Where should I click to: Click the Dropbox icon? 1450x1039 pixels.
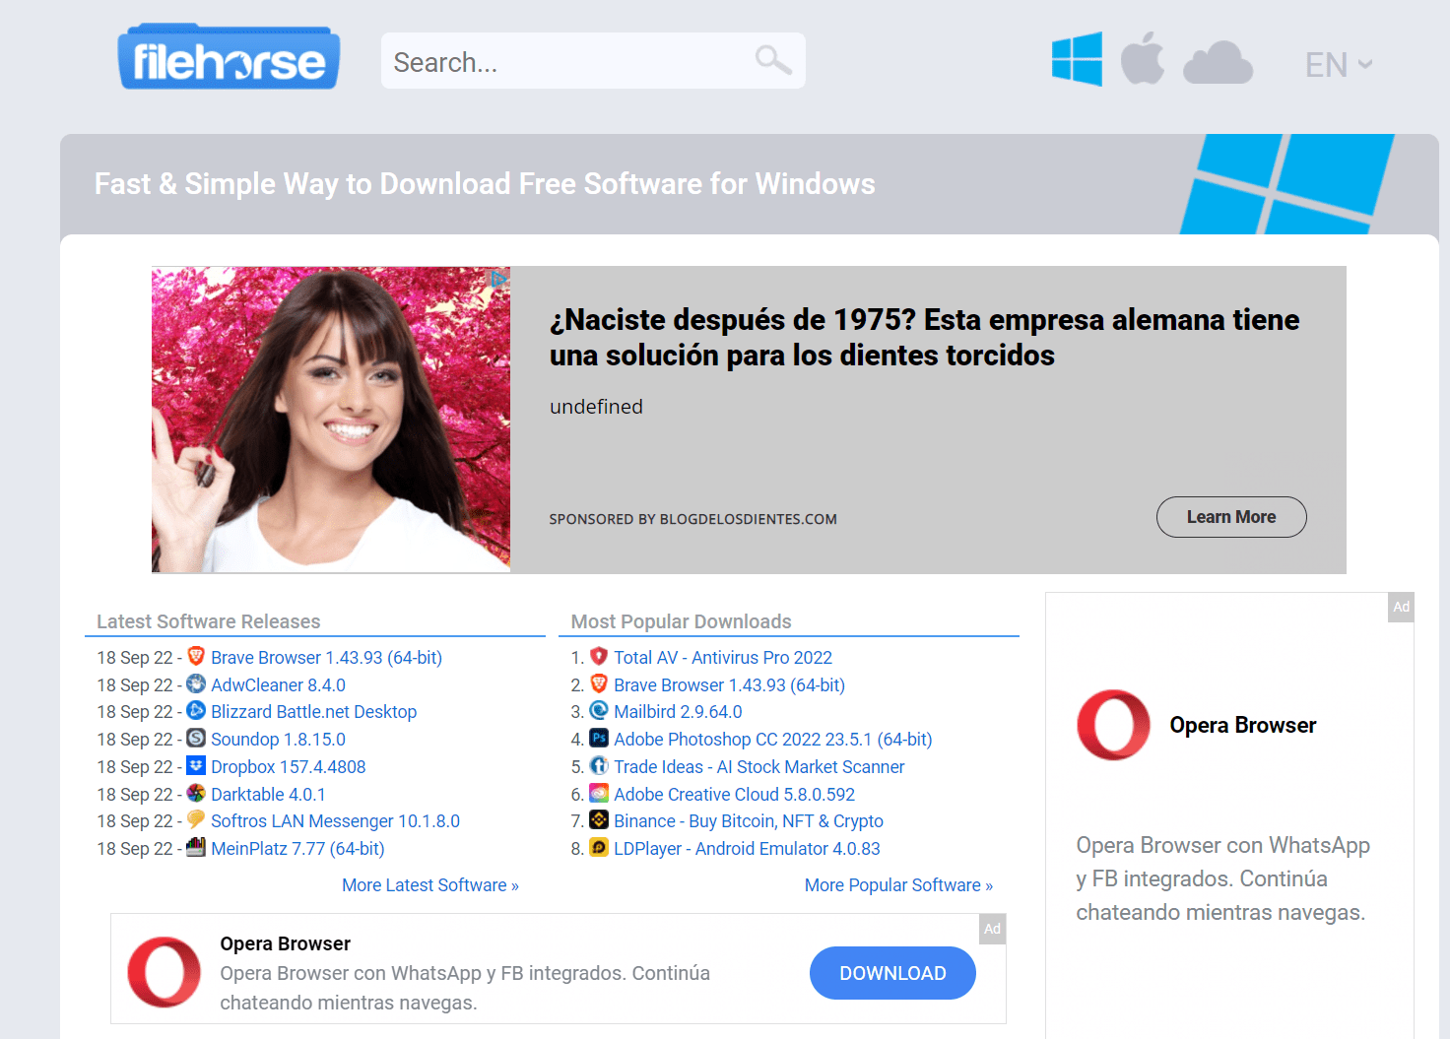point(196,765)
